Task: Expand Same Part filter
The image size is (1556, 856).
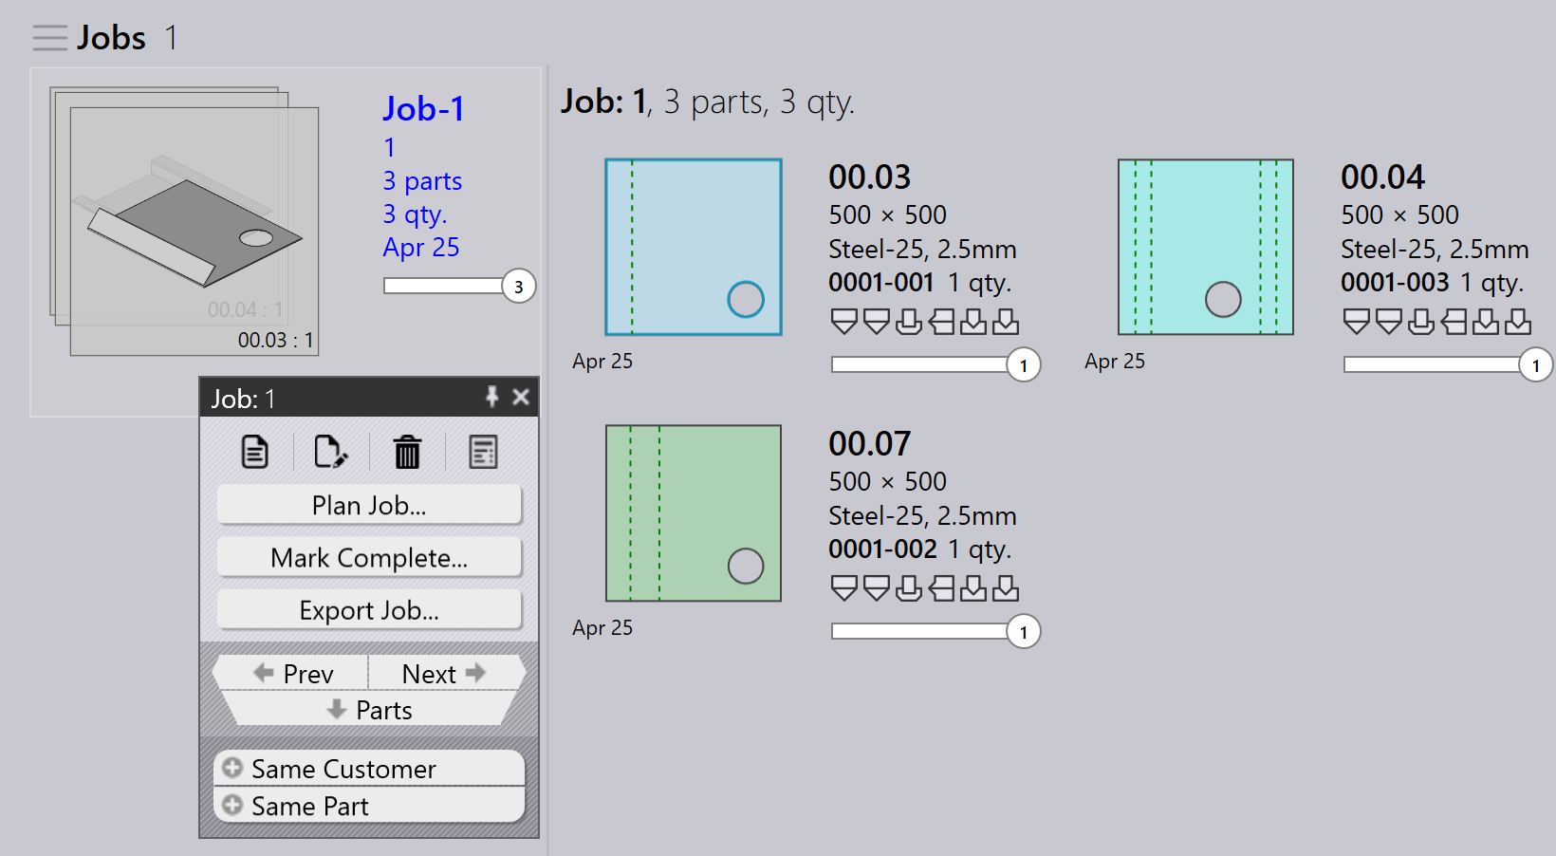Action: coord(369,805)
